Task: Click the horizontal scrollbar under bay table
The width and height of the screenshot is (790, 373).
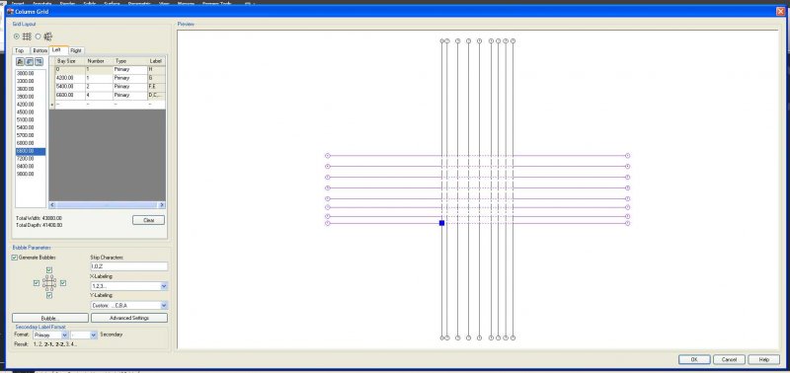Action: pyautogui.click(x=108, y=205)
